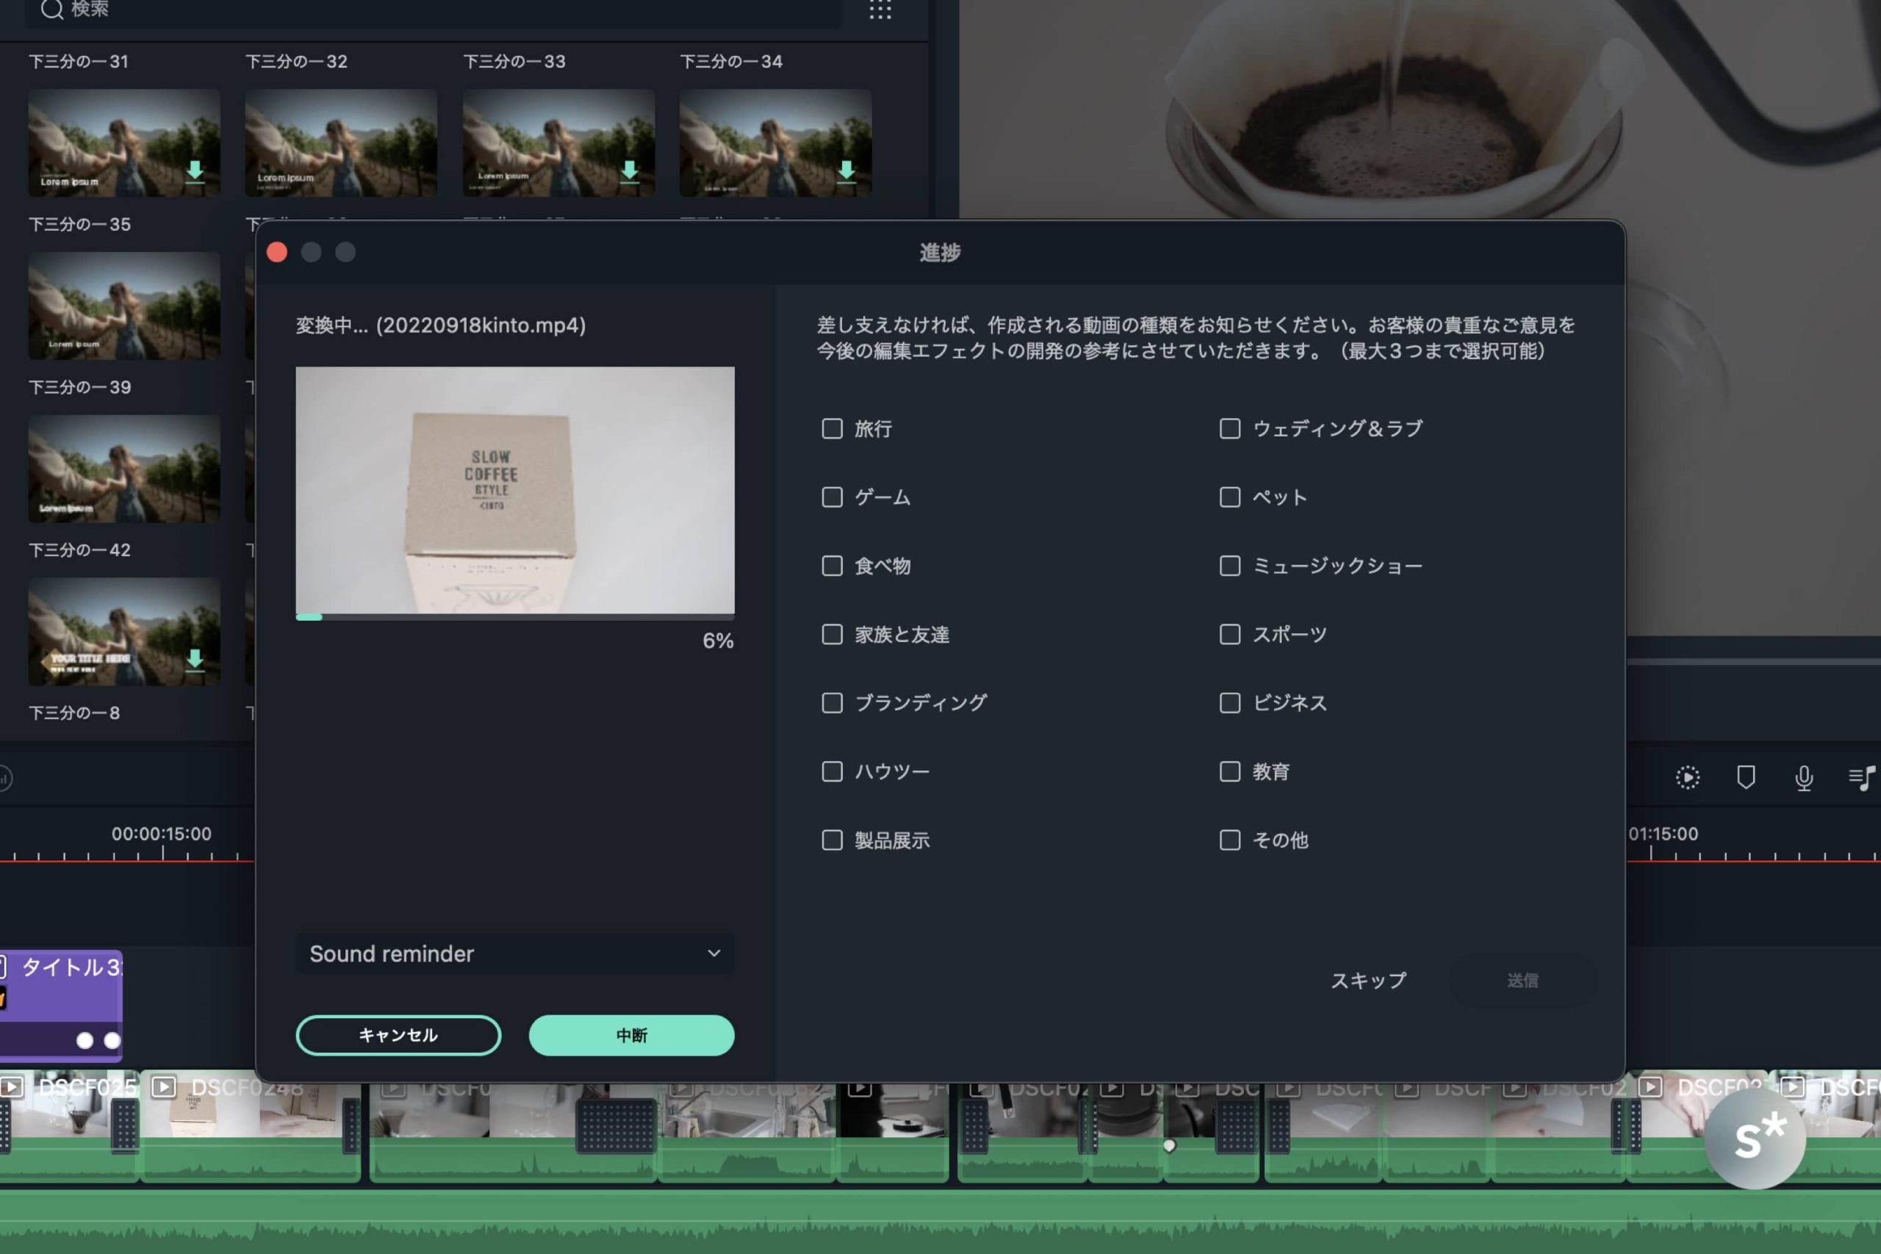Screen dimensions: 1881x1254
Task: Click the voiceover microphone icon
Action: pos(1803,777)
